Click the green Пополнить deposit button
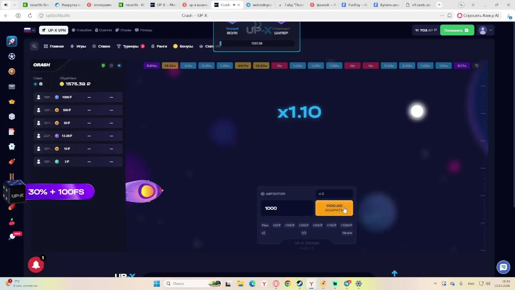This screenshot has width=515, height=290. click(x=457, y=30)
